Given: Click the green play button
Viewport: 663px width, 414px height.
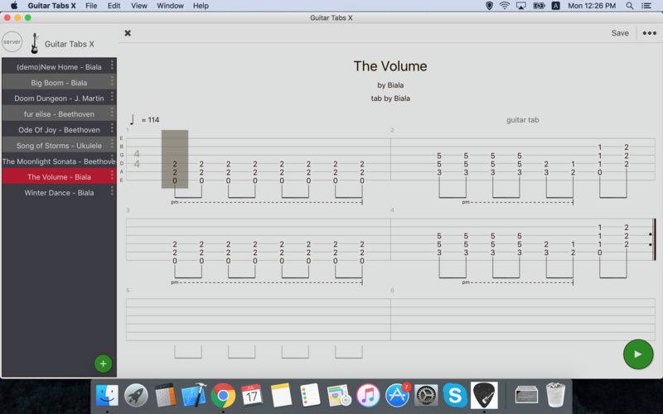Looking at the screenshot, I should point(638,354).
